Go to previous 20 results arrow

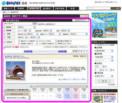tap(28, 51)
